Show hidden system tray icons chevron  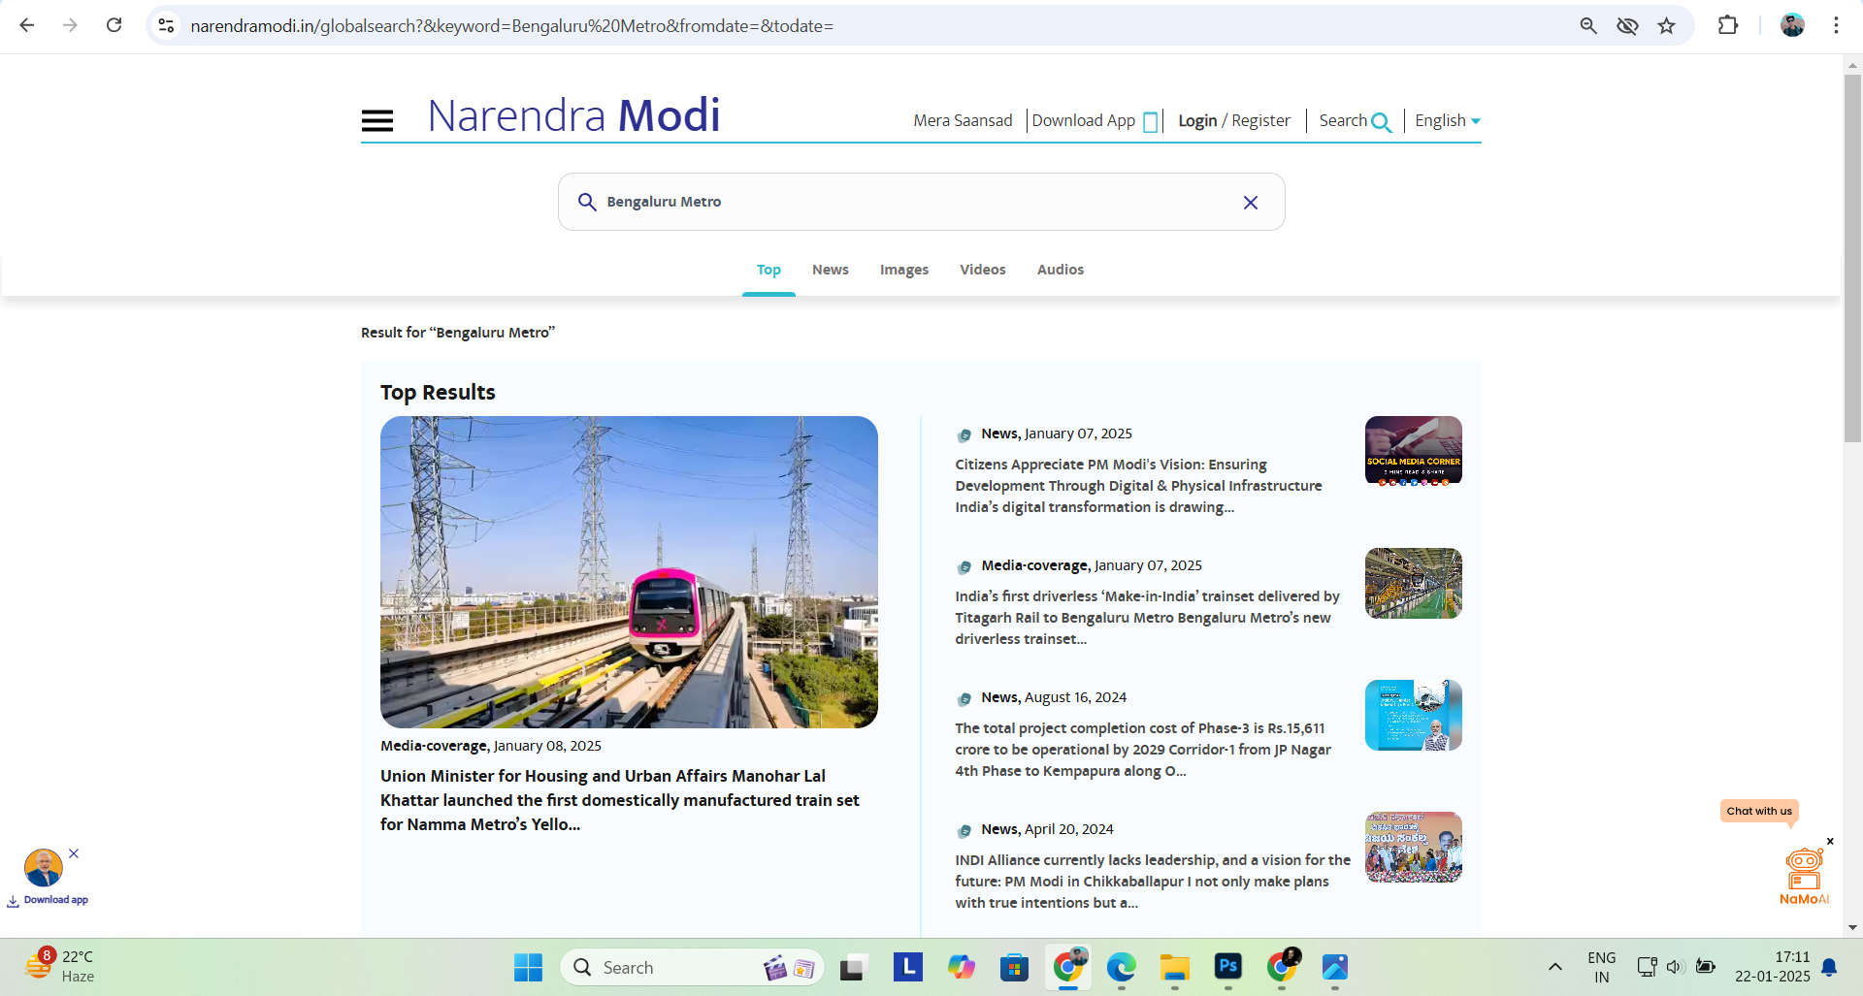tap(1554, 967)
